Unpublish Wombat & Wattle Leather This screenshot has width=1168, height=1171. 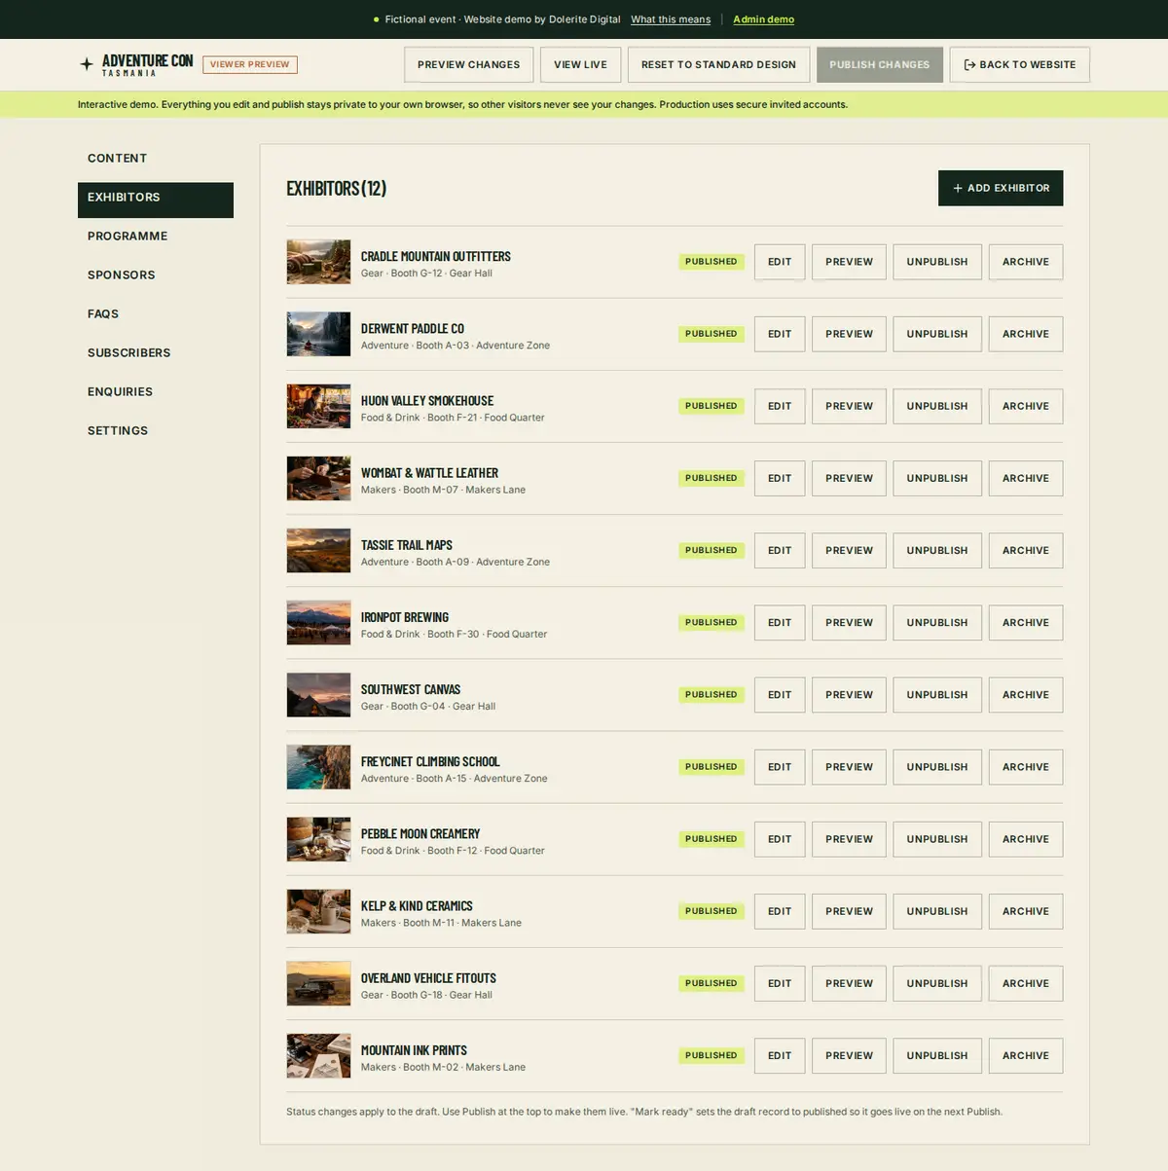point(937,478)
